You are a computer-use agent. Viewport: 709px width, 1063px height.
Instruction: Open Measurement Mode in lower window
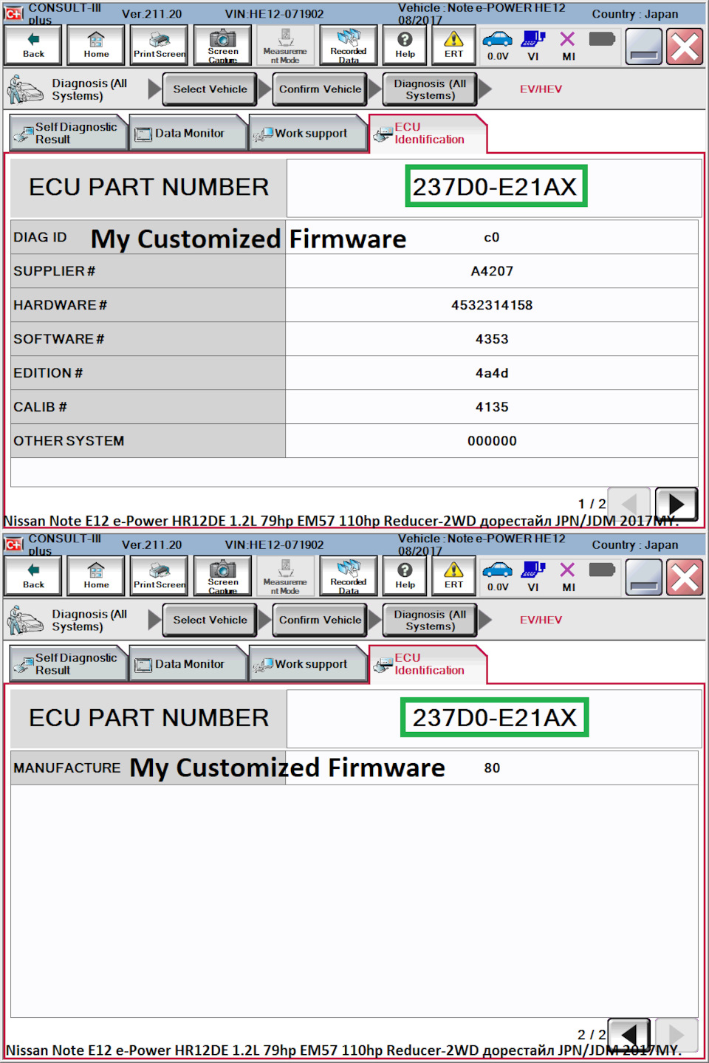point(285,576)
